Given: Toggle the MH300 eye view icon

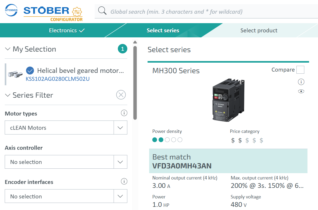Looking at the screenshot, I should pos(301,91).
